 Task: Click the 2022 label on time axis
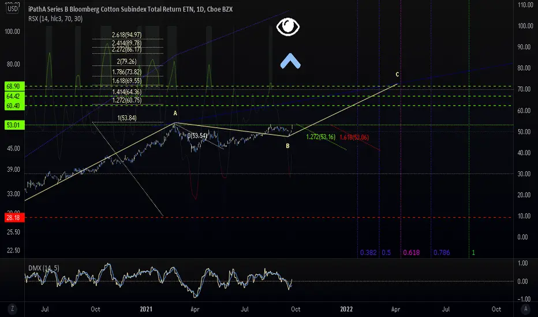(x=346, y=309)
